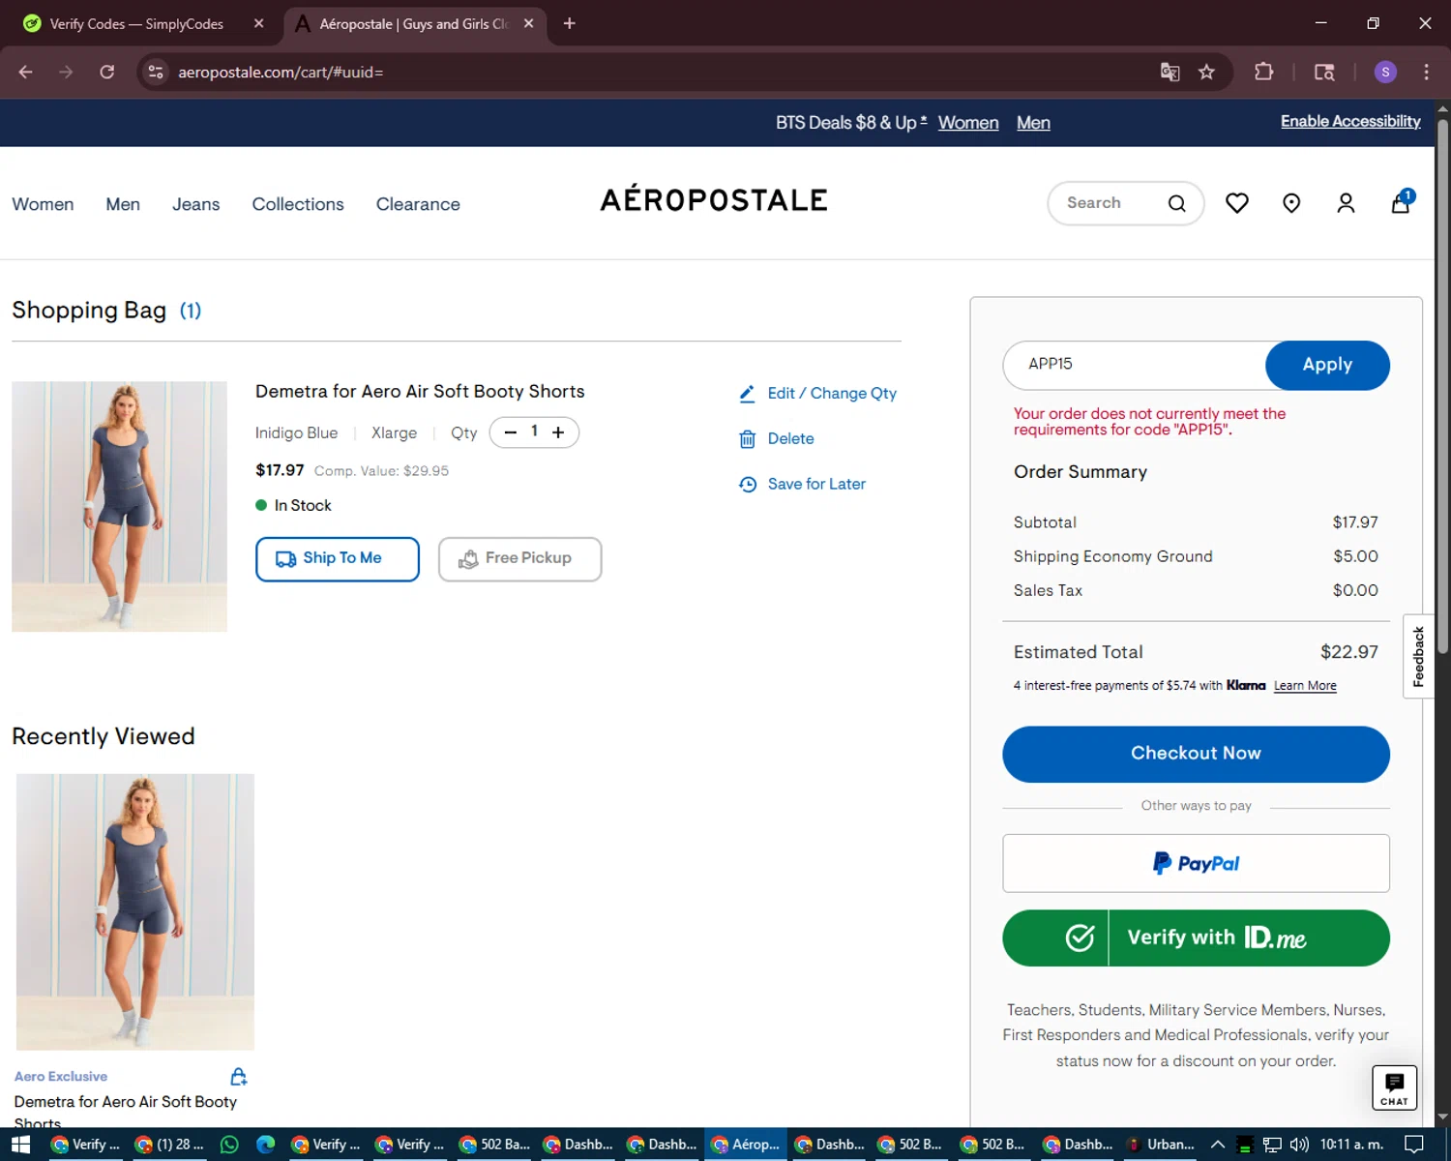1451x1161 pixels.
Task: Click the Aéropostale logo
Action: point(714,200)
